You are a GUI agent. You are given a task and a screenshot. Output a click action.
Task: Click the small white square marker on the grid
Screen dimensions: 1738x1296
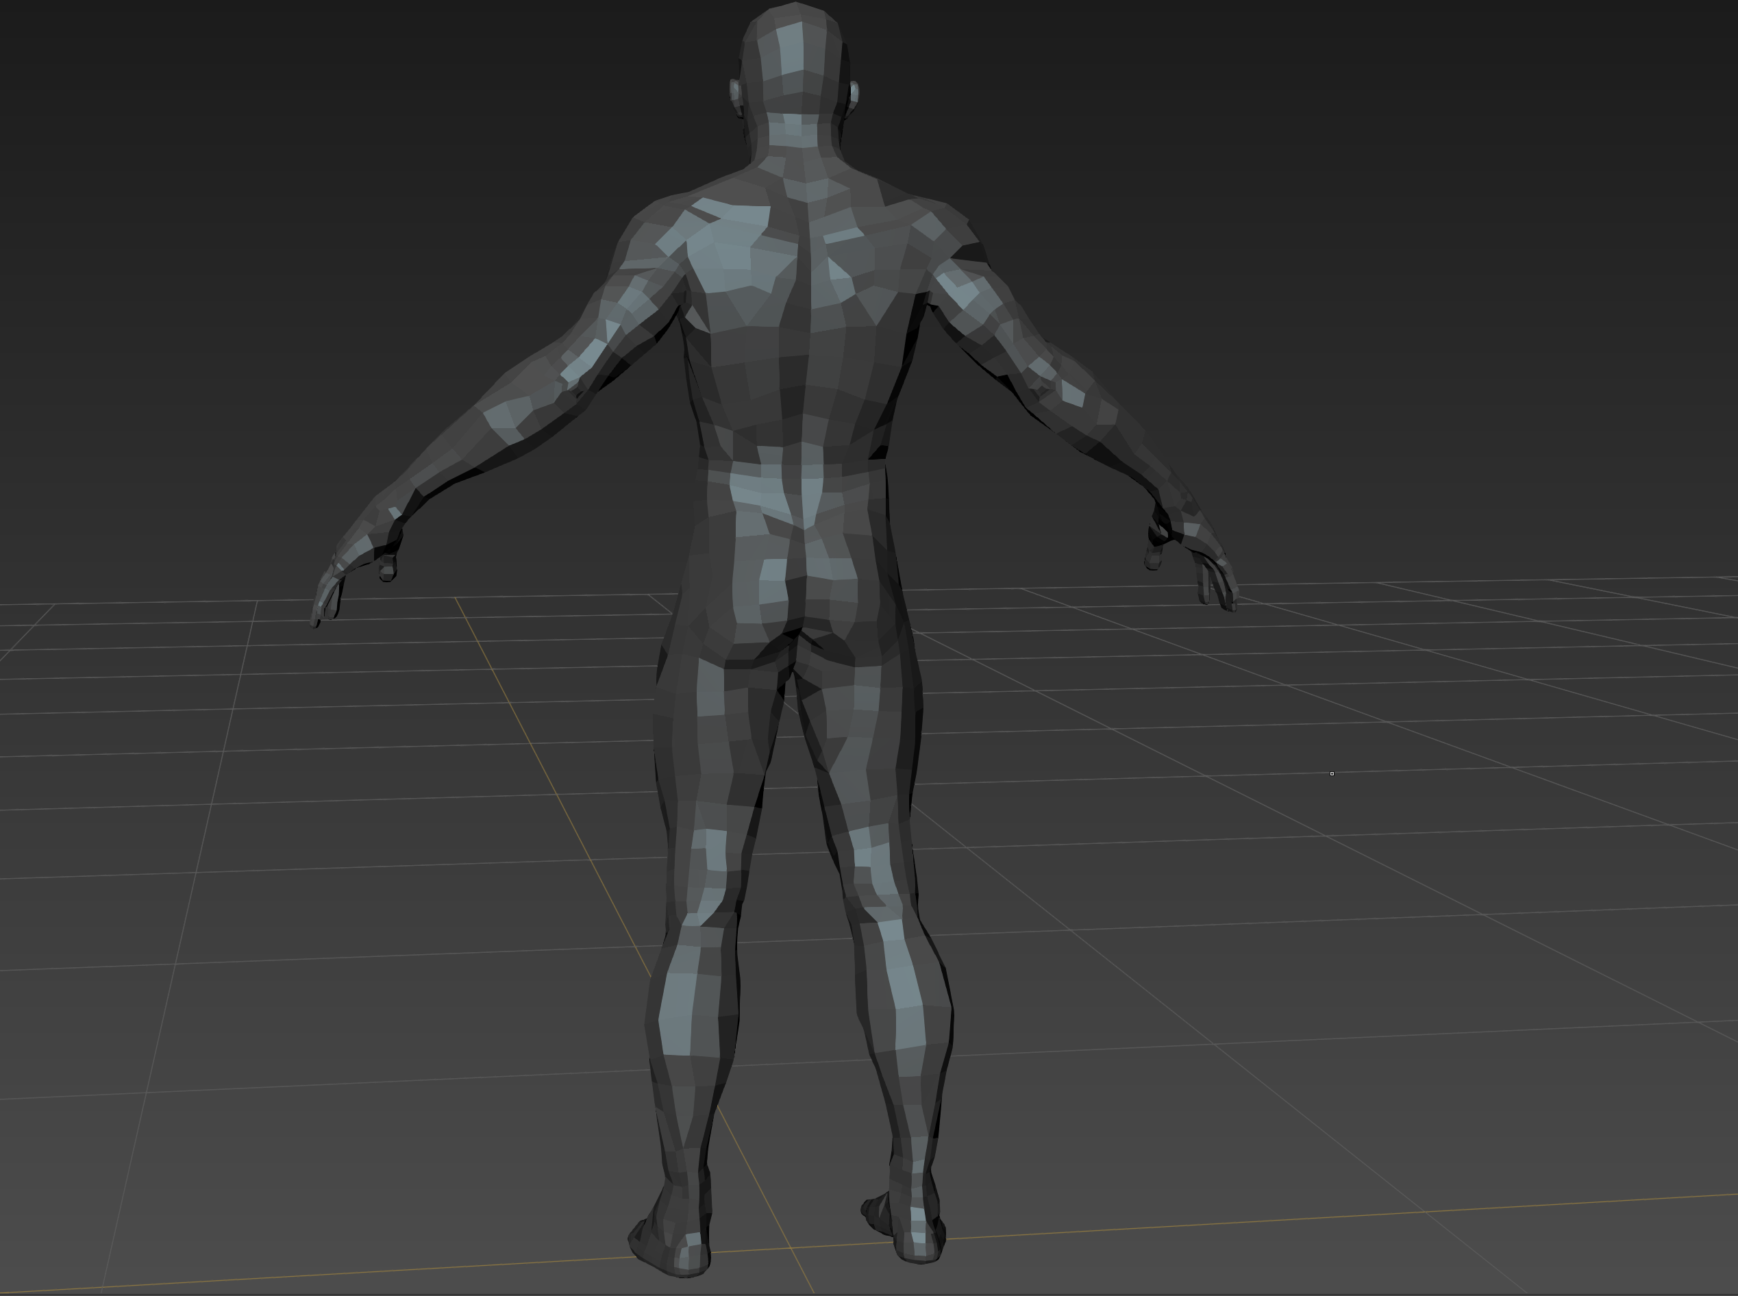click(1332, 773)
